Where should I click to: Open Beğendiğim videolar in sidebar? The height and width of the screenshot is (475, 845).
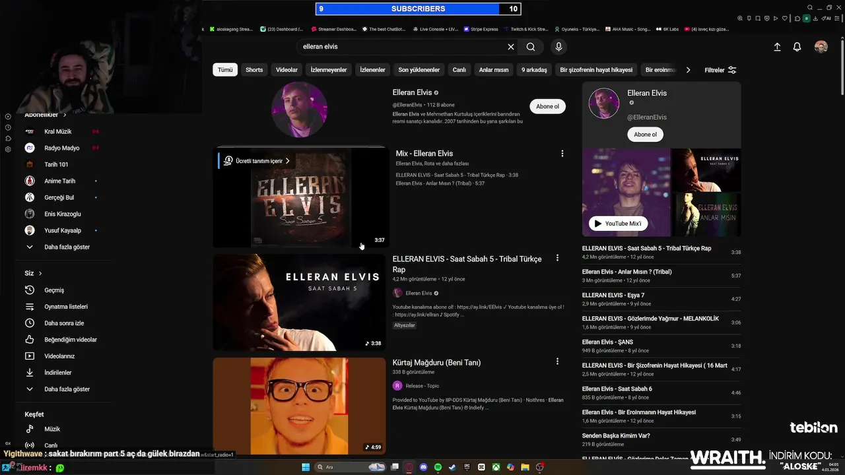[x=59, y=340]
